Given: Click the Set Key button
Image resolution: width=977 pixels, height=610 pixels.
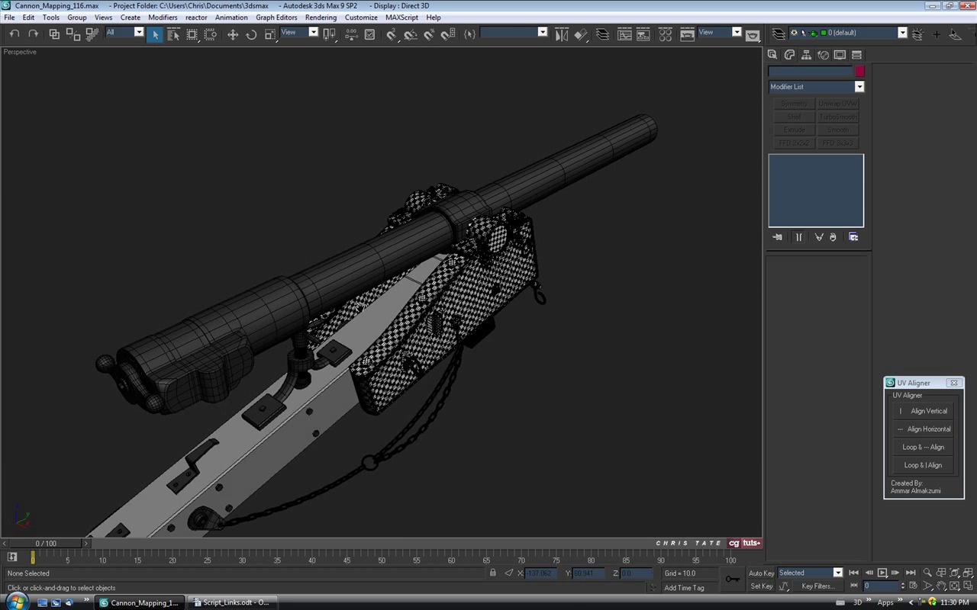Looking at the screenshot, I should point(761,586).
